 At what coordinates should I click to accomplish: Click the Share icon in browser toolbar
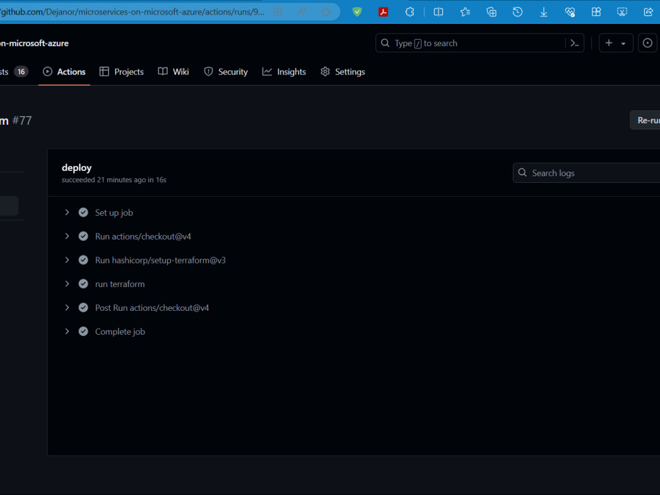tap(649, 12)
